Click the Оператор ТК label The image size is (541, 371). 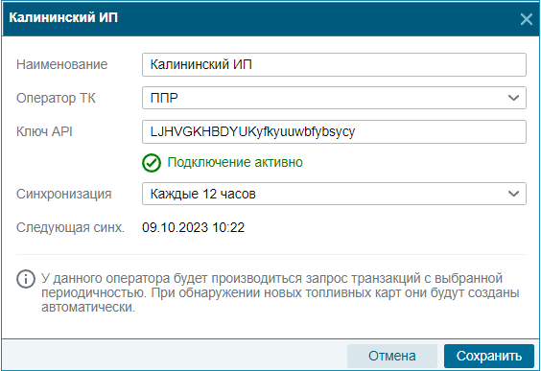pos(56,99)
